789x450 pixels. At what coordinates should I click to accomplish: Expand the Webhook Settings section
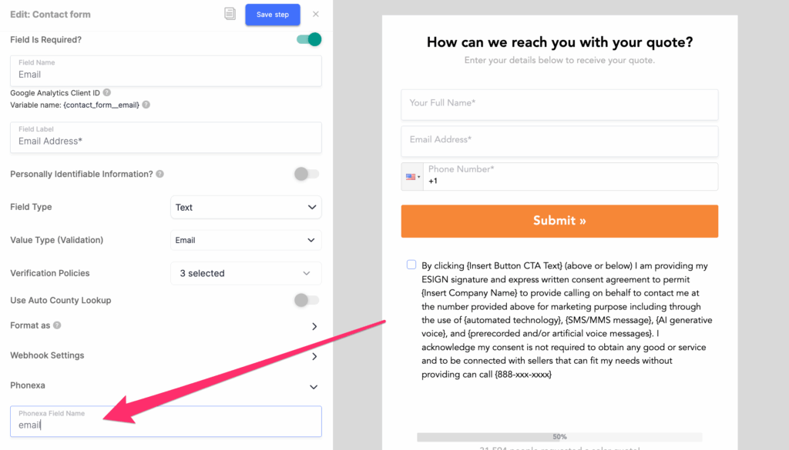[x=314, y=355]
